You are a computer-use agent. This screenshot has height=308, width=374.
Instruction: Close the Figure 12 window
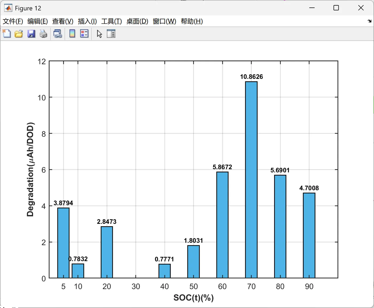361,8
